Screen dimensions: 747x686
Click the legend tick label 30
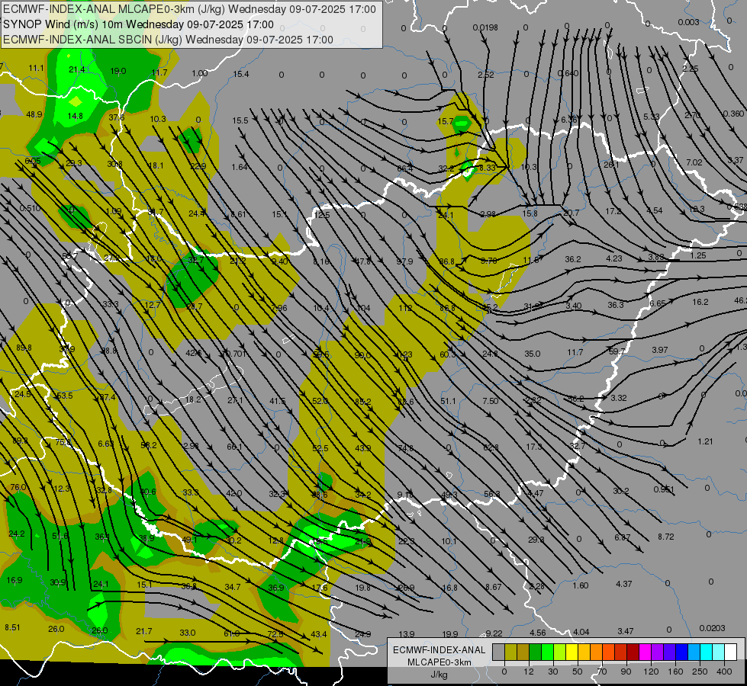pyautogui.click(x=552, y=672)
